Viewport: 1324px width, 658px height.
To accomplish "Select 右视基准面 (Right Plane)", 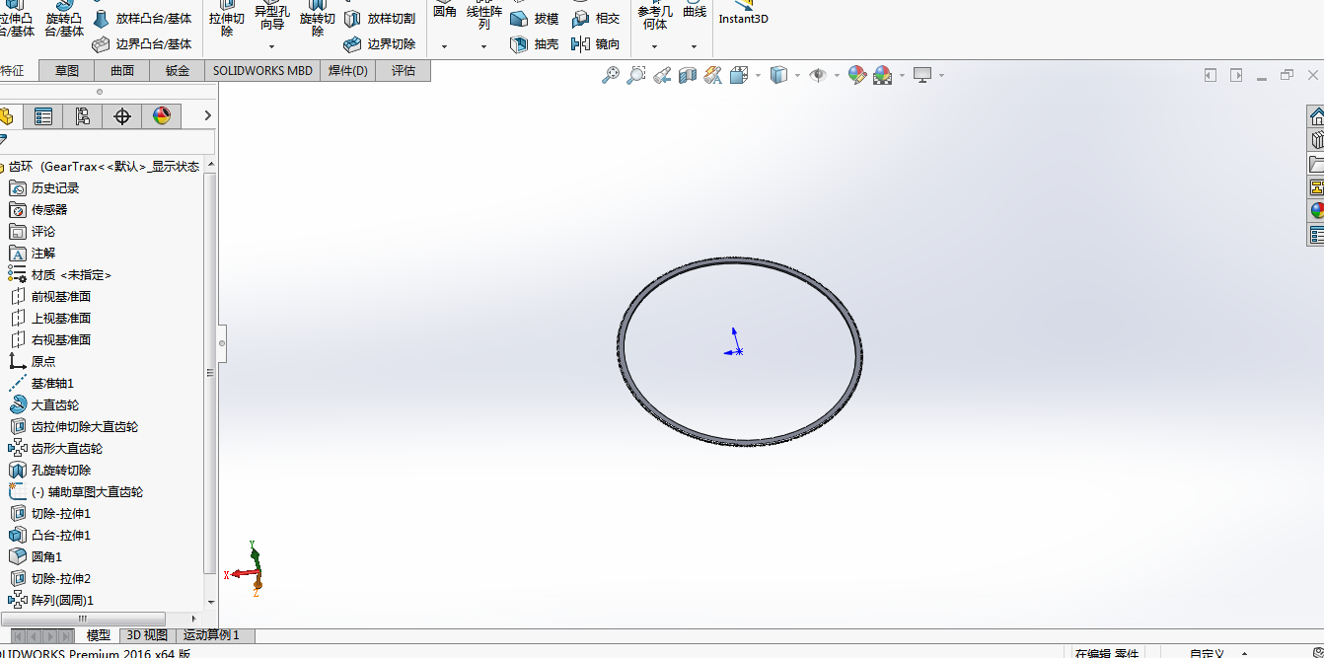I will click(x=49, y=340).
